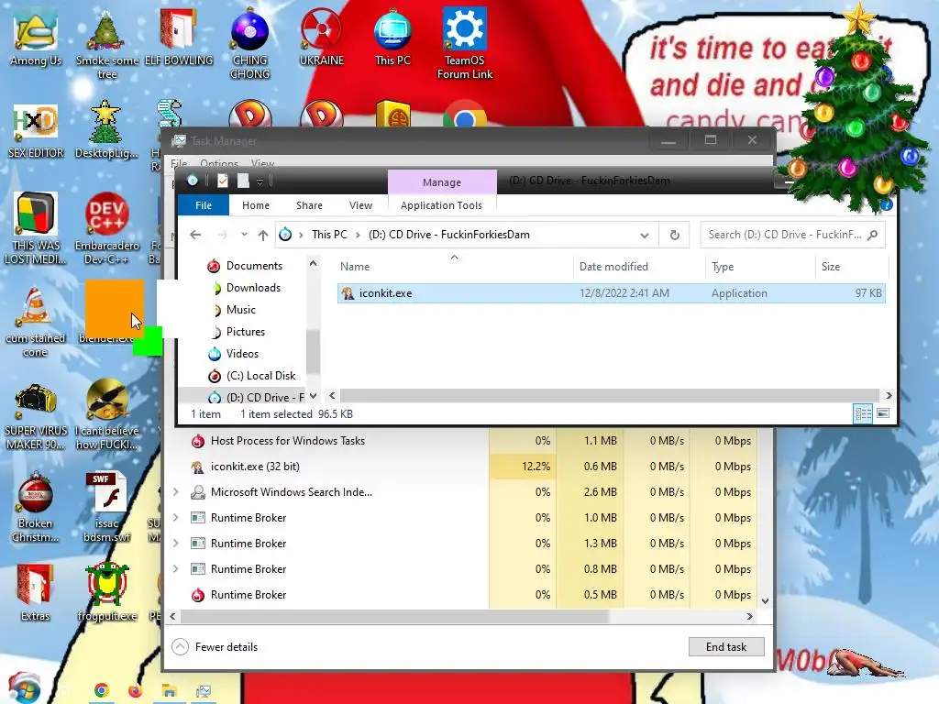This screenshot has width=939, height=704.
Task: Expand the first Runtime Broker process
Action: tap(176, 518)
